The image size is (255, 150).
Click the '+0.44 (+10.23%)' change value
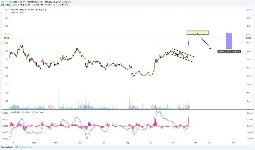click(32, 5)
